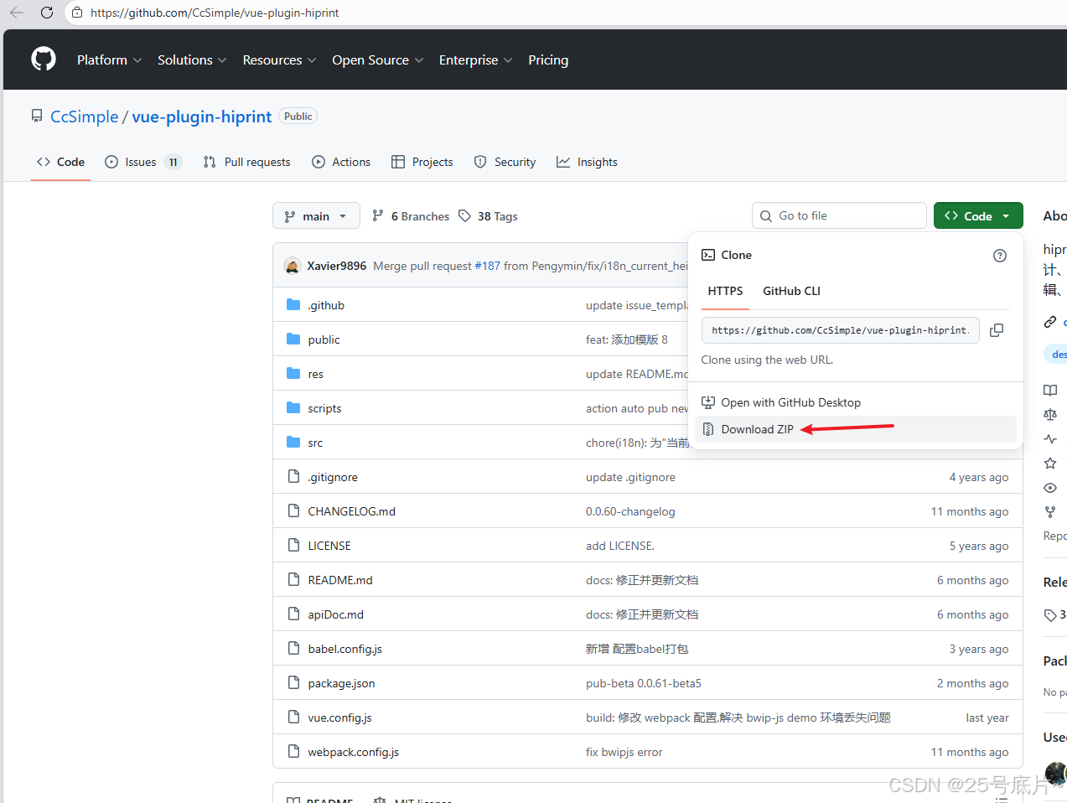The image size is (1067, 803).
Task: Open apiDoc.md file
Action: pyautogui.click(x=335, y=614)
